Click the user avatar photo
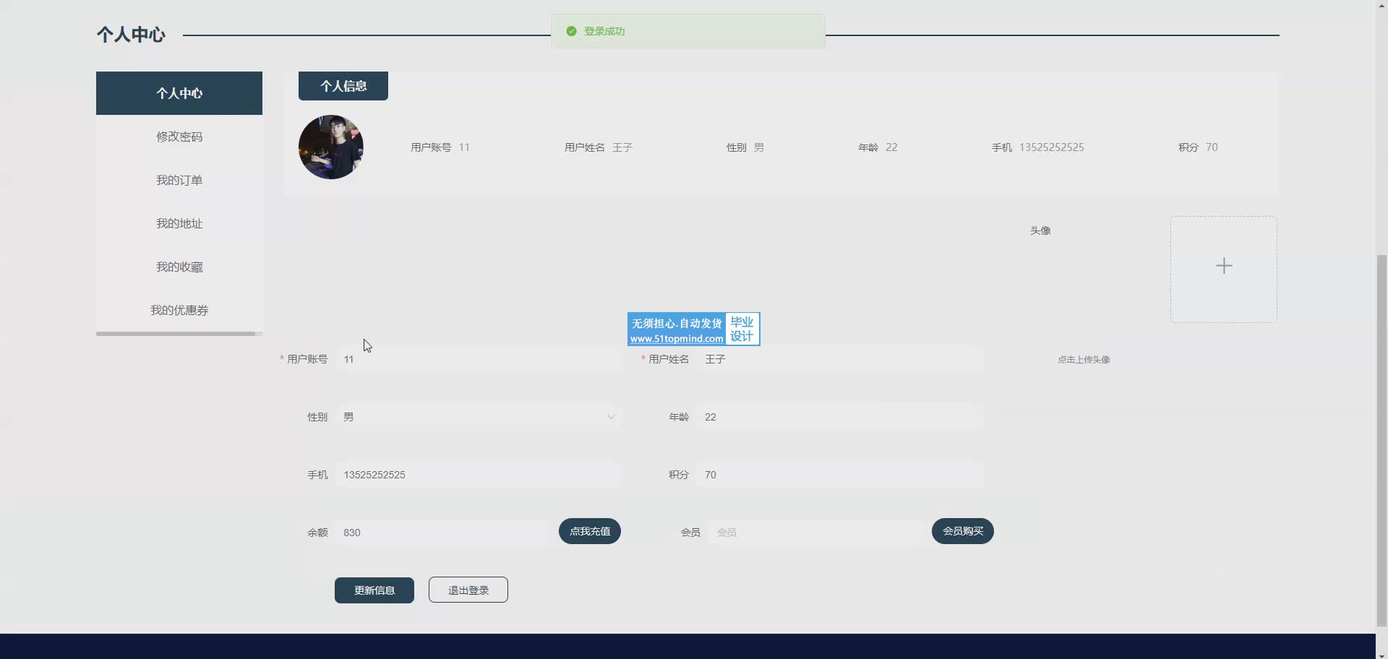The image size is (1388, 659). 331,147
